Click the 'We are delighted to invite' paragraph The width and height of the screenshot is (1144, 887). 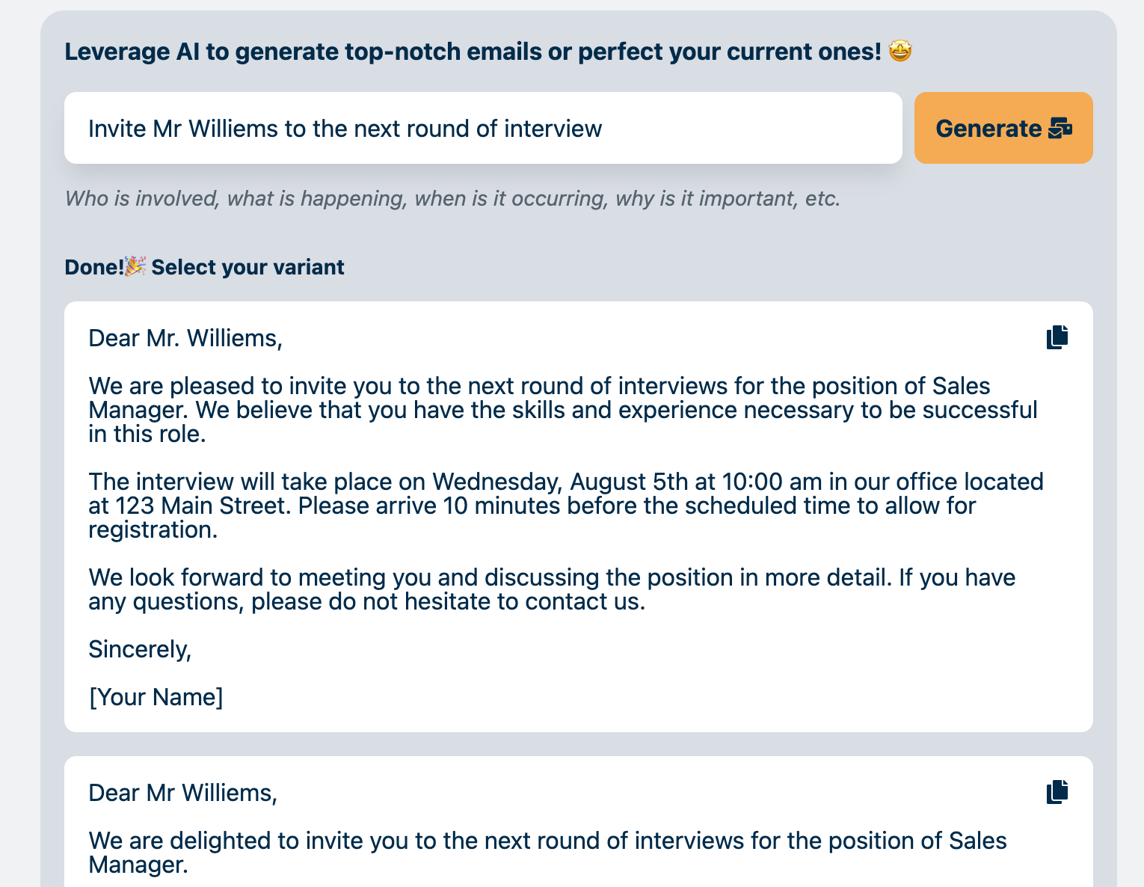(x=547, y=852)
